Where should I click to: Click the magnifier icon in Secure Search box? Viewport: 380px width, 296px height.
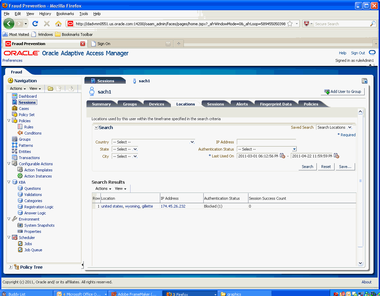tap(374, 23)
